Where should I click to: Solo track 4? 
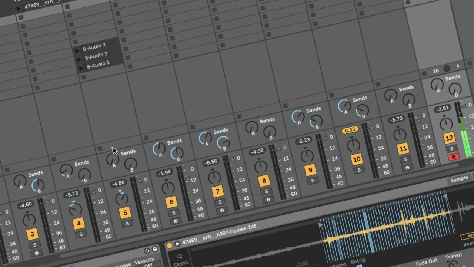tap(80, 234)
